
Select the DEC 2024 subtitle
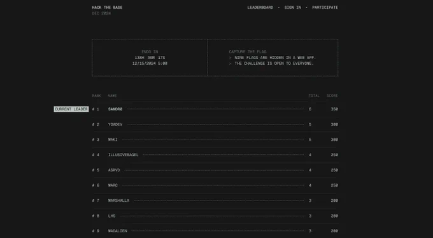pyautogui.click(x=101, y=13)
